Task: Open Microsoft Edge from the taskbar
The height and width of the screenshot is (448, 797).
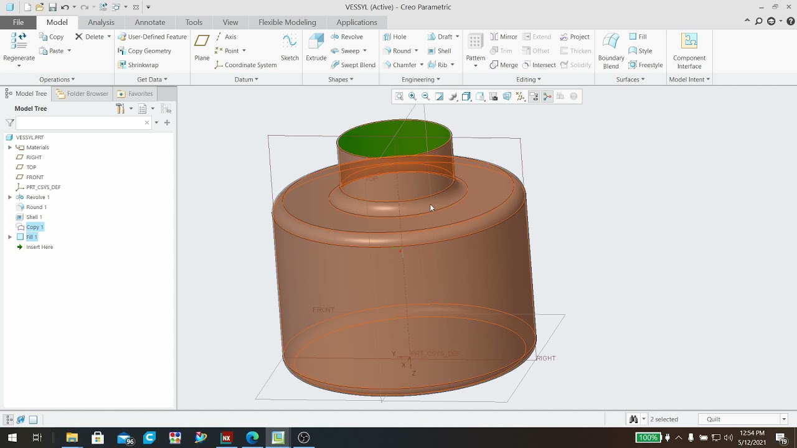Action: click(252, 437)
